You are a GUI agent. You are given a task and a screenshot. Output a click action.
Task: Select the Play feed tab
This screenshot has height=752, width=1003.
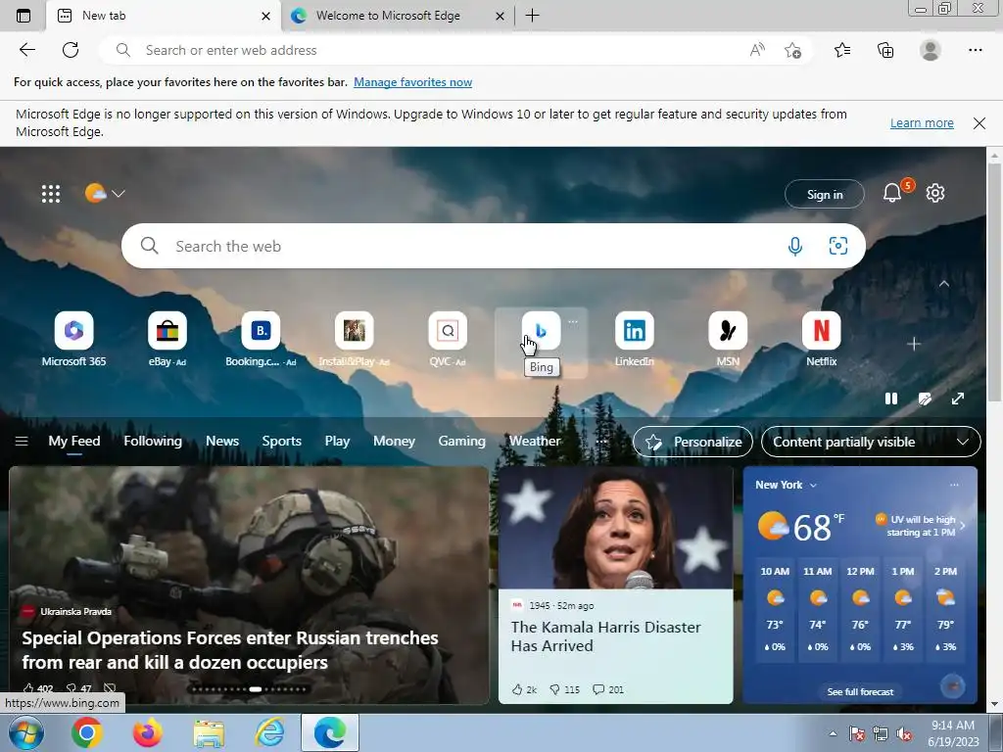click(337, 442)
